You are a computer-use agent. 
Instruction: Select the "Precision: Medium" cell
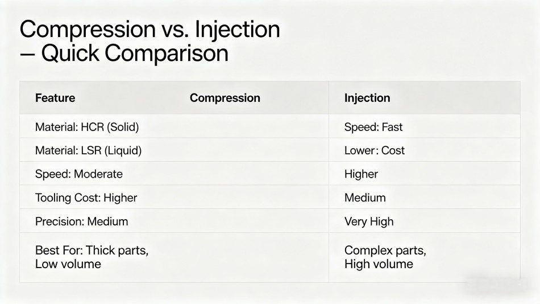[82, 221]
